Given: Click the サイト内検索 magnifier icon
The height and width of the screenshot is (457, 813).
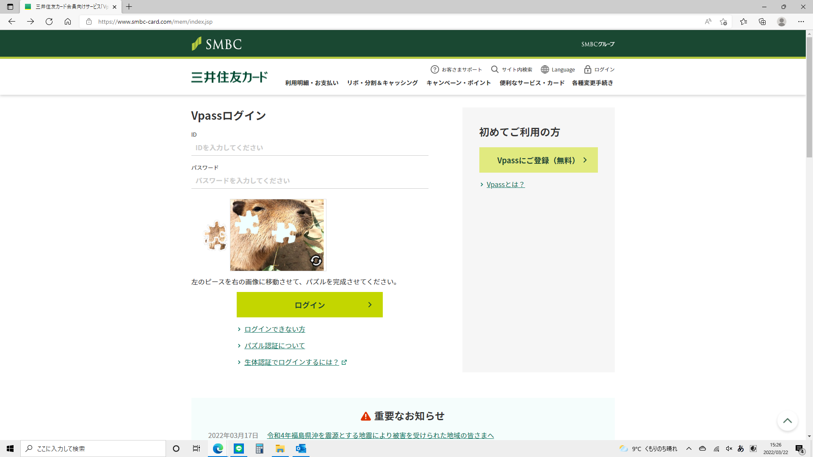Looking at the screenshot, I should click(495, 69).
